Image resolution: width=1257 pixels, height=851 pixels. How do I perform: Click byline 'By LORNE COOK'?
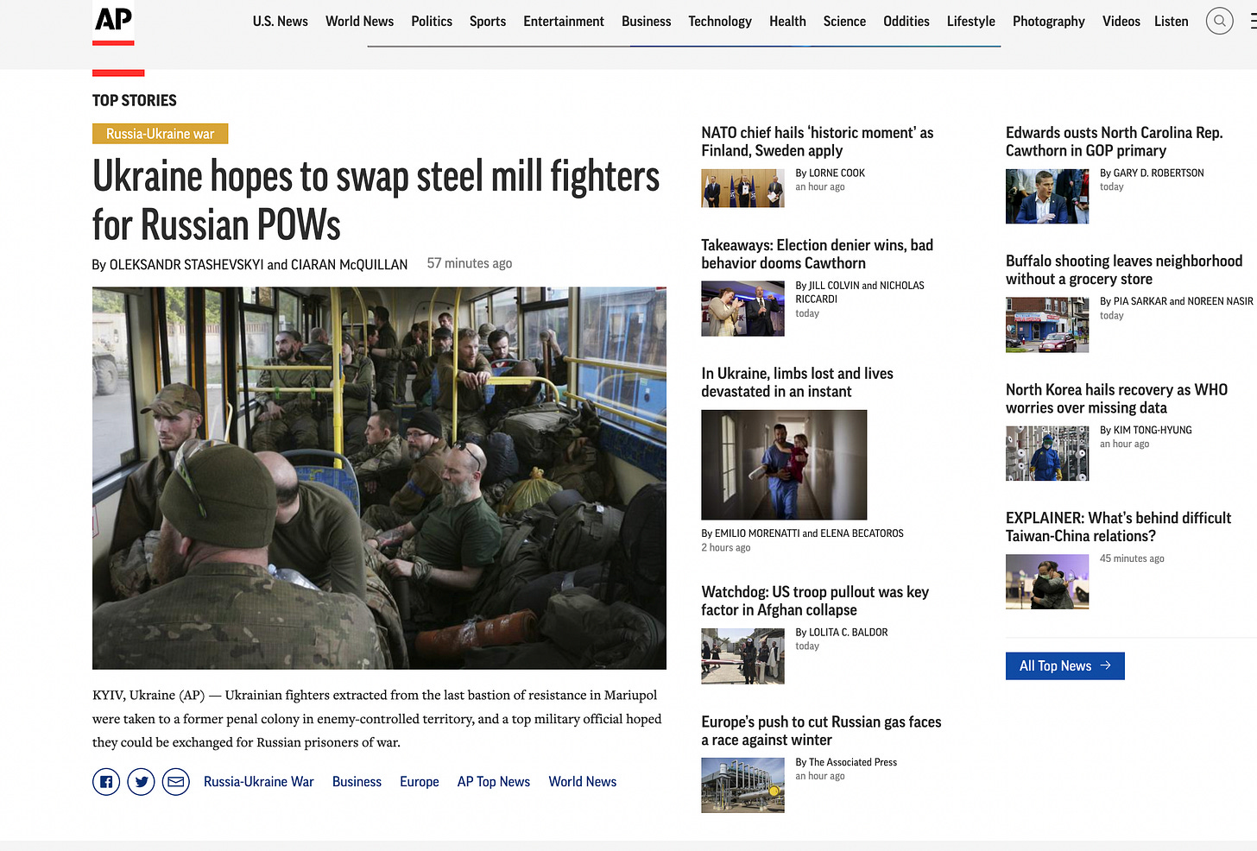pos(830,173)
